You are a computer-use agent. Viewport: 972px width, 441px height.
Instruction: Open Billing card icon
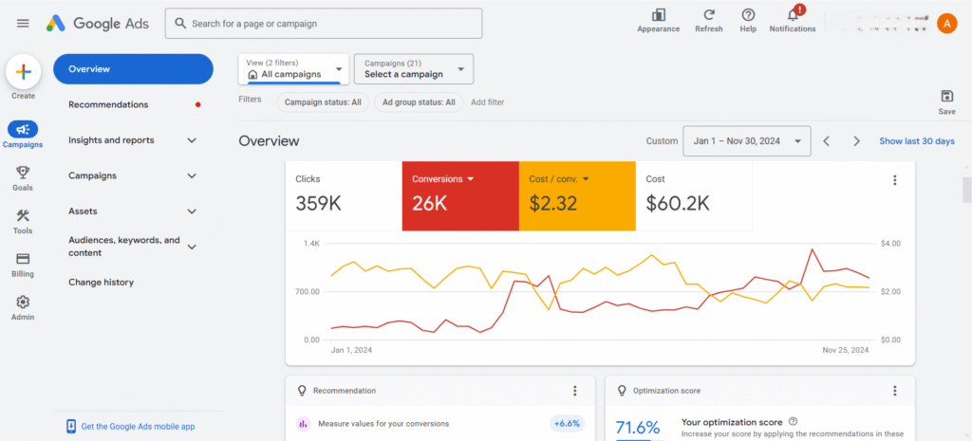pyautogui.click(x=23, y=259)
